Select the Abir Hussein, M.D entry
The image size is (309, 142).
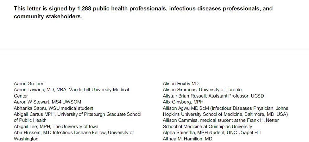point(74,133)
